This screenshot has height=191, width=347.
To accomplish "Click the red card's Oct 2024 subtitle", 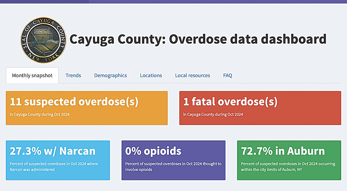I will click(x=213, y=114).
